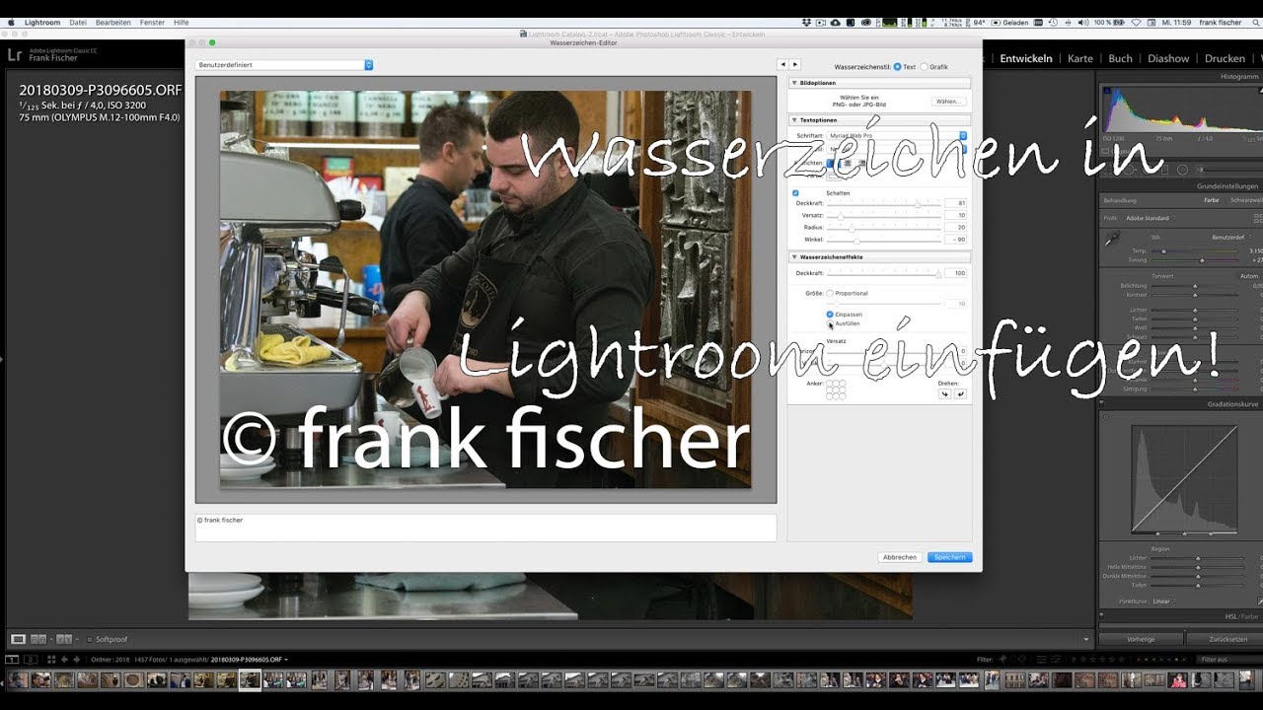Open the Punktkurve Linear dropdown
The height and width of the screenshot is (710, 1263).
1162,601
